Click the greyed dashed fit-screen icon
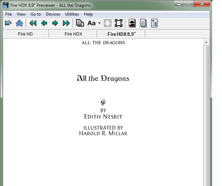222x186 pixels. tap(107, 23)
